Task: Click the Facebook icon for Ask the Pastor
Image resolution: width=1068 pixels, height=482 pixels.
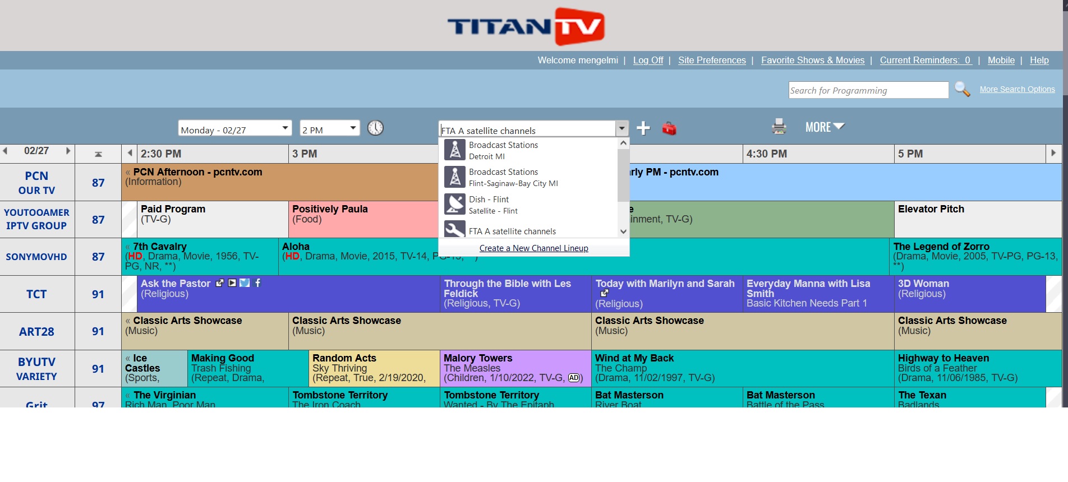Action: pyautogui.click(x=258, y=283)
